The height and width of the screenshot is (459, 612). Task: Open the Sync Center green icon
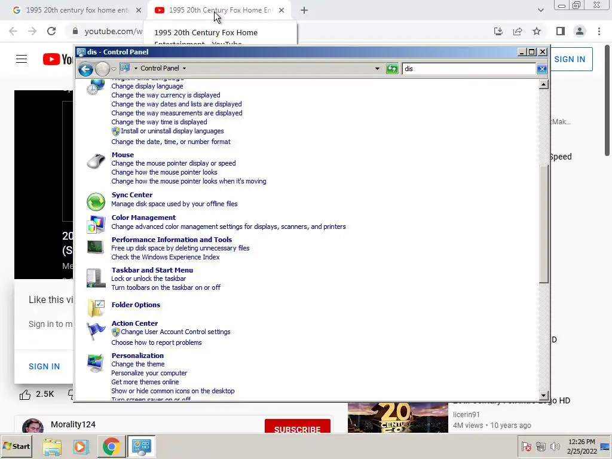click(x=96, y=202)
